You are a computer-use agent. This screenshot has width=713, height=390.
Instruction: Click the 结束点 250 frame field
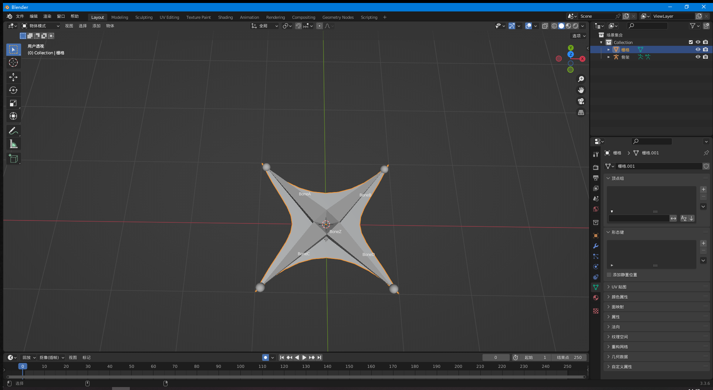[x=569, y=357]
